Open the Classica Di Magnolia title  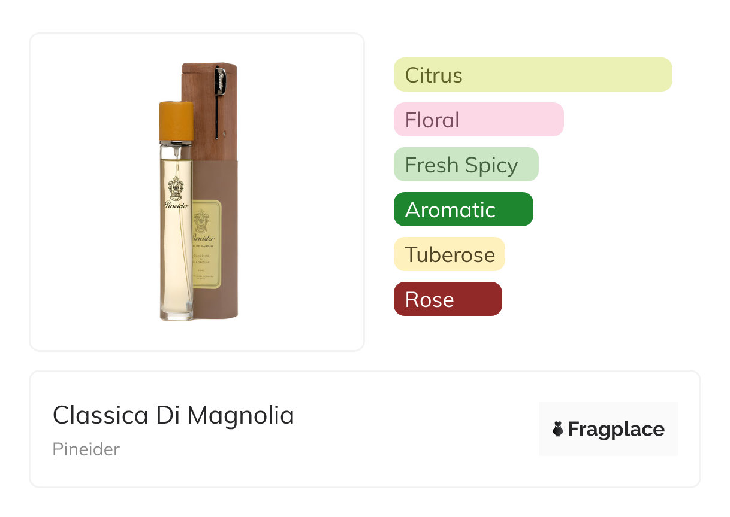tap(173, 415)
